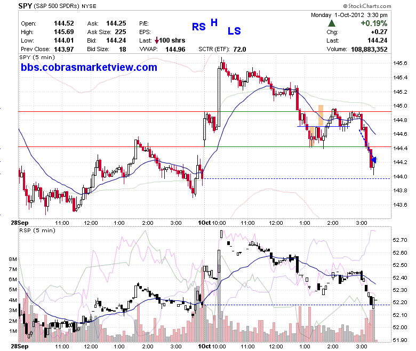Click the 144.4 price axis label
This screenshot has height=351, width=416.
[x=400, y=148]
